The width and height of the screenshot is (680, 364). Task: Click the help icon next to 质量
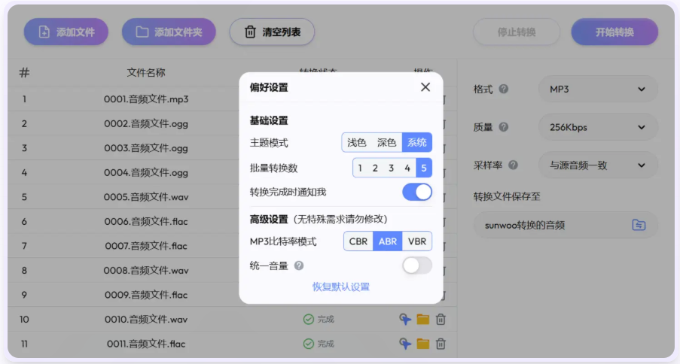pos(504,127)
